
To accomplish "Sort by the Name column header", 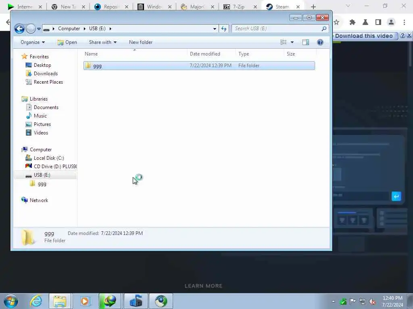I will (135, 54).
